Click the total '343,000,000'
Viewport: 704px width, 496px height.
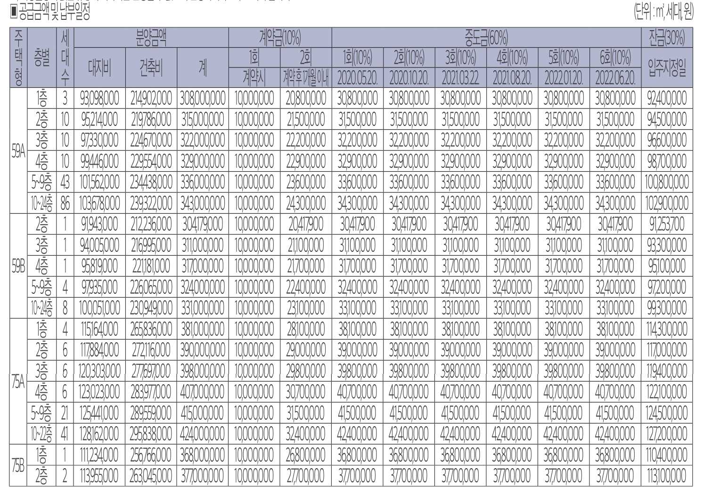(x=203, y=203)
